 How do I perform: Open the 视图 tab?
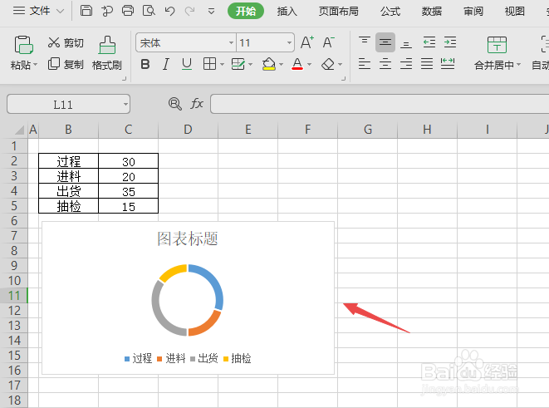[515, 11]
